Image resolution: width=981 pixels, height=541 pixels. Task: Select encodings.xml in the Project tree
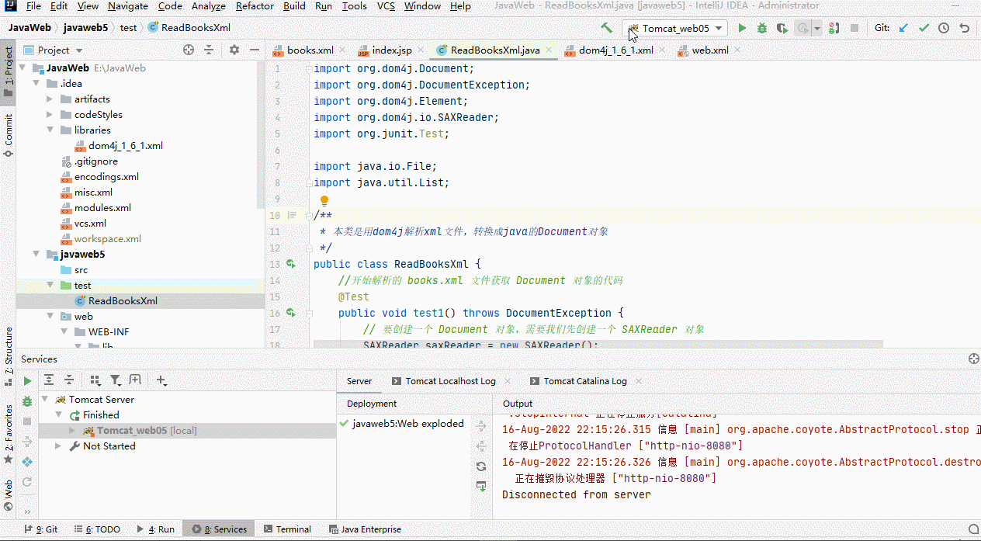pos(106,177)
